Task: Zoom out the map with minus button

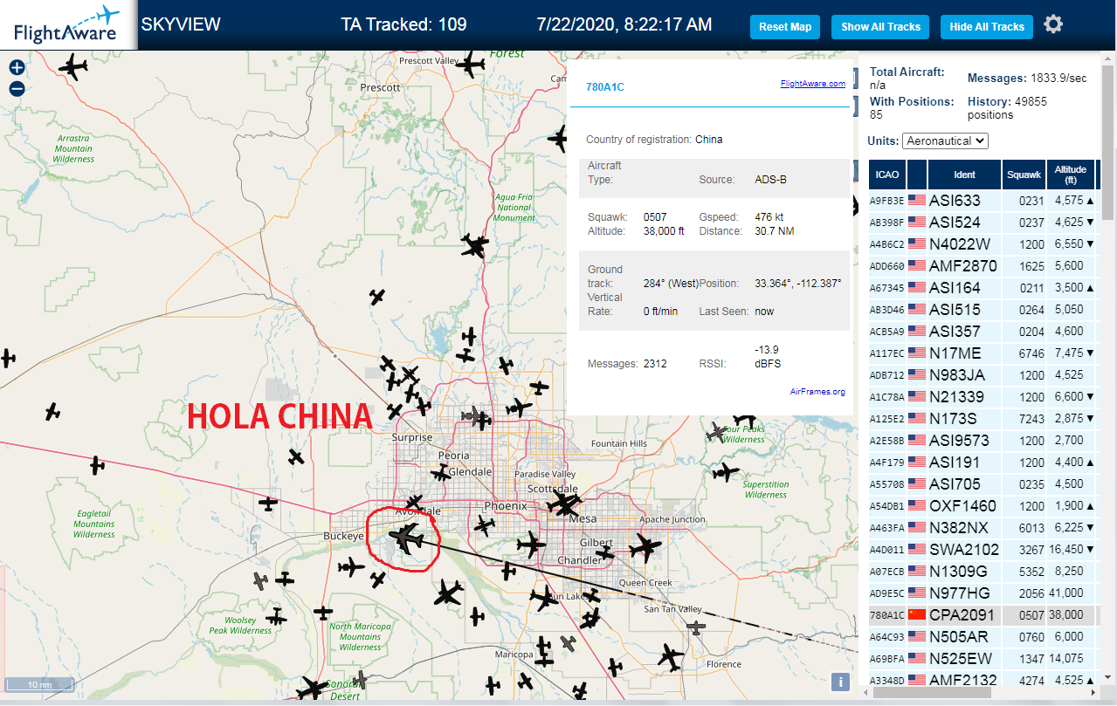Action: click(x=17, y=88)
